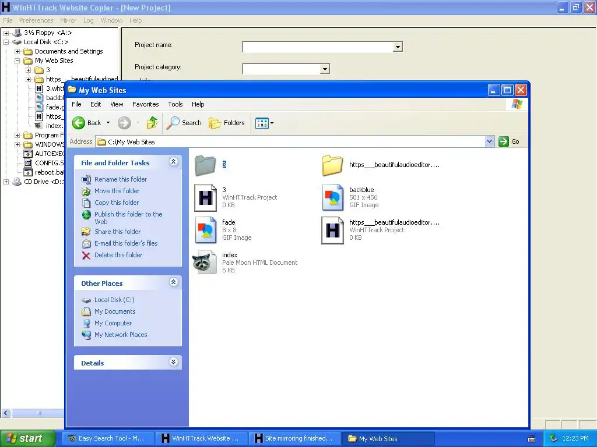Select the https___beautifulaudioeditor folder icon

(x=332, y=165)
